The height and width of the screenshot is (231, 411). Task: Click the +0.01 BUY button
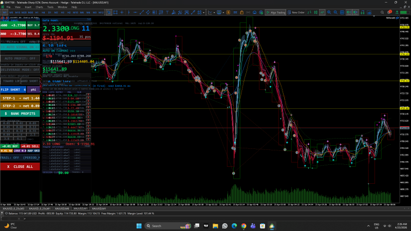tap(10, 146)
